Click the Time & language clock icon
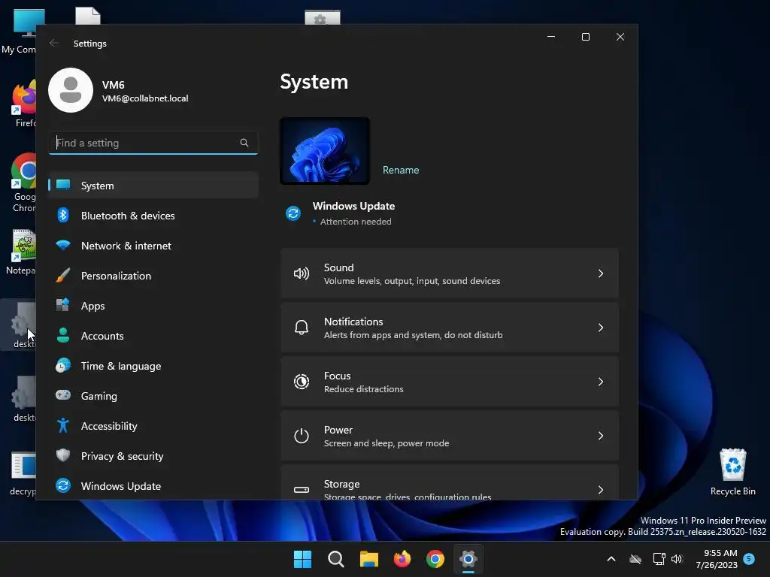Viewport: 770px width, 577px height. 63,366
